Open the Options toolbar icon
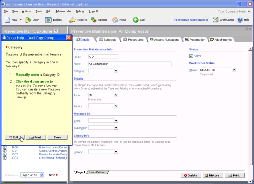The image size is (254, 184). coord(93,20)
